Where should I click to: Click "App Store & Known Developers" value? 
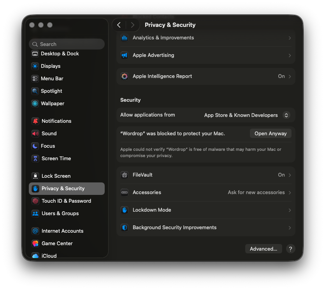coord(241,115)
